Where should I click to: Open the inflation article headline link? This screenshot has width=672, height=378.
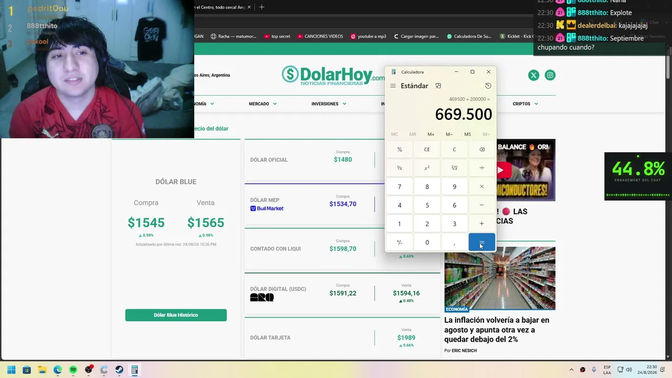pos(497,330)
